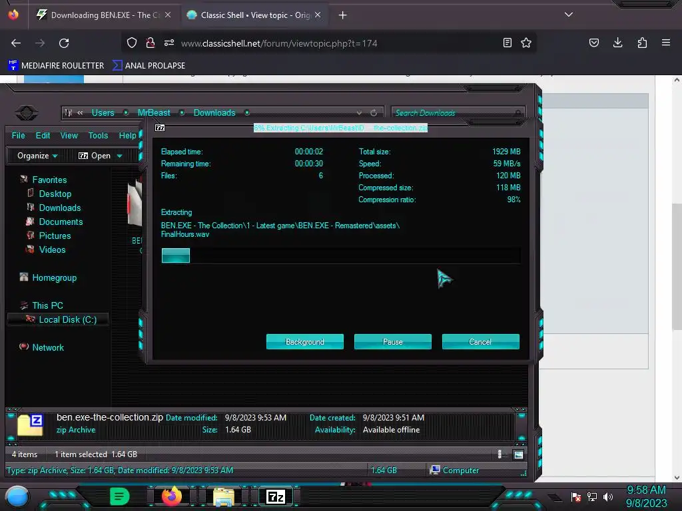Click Downloads in the breadcrumb path
This screenshot has width=682, height=511.
click(214, 112)
